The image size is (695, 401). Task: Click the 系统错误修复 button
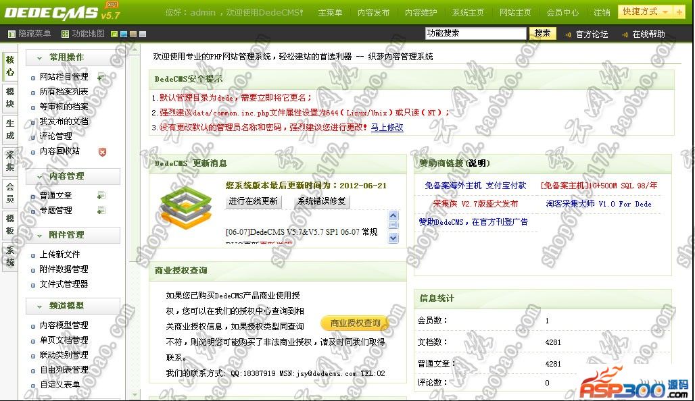(x=322, y=201)
